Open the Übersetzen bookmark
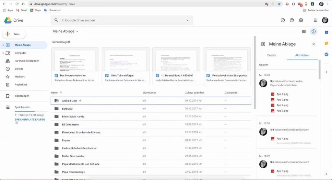The height and width of the screenshot is (180, 332). [x=53, y=10]
